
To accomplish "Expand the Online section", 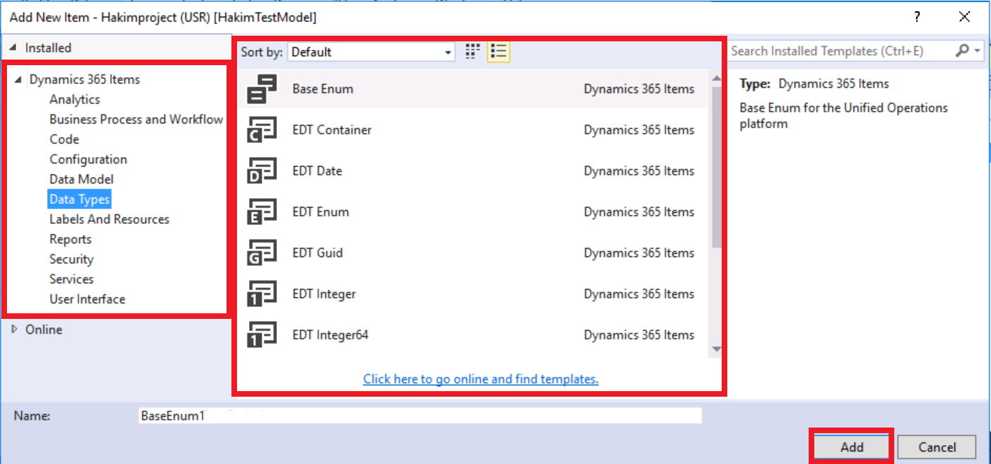I will 15,329.
